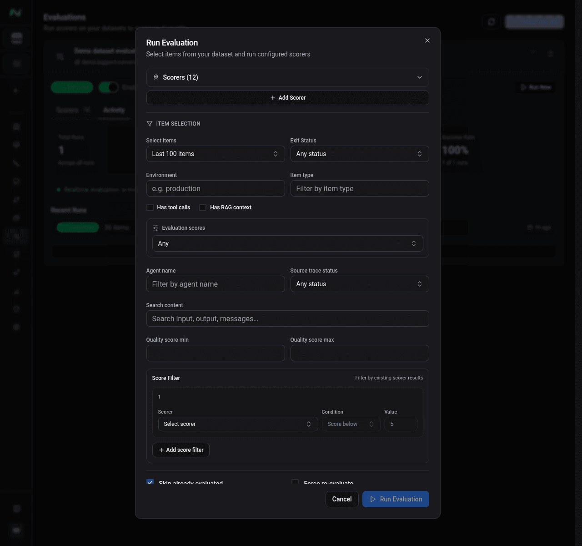The image size is (582, 546).
Task: Click the sliders icon beside Evaluation scores
Action: coord(156,228)
